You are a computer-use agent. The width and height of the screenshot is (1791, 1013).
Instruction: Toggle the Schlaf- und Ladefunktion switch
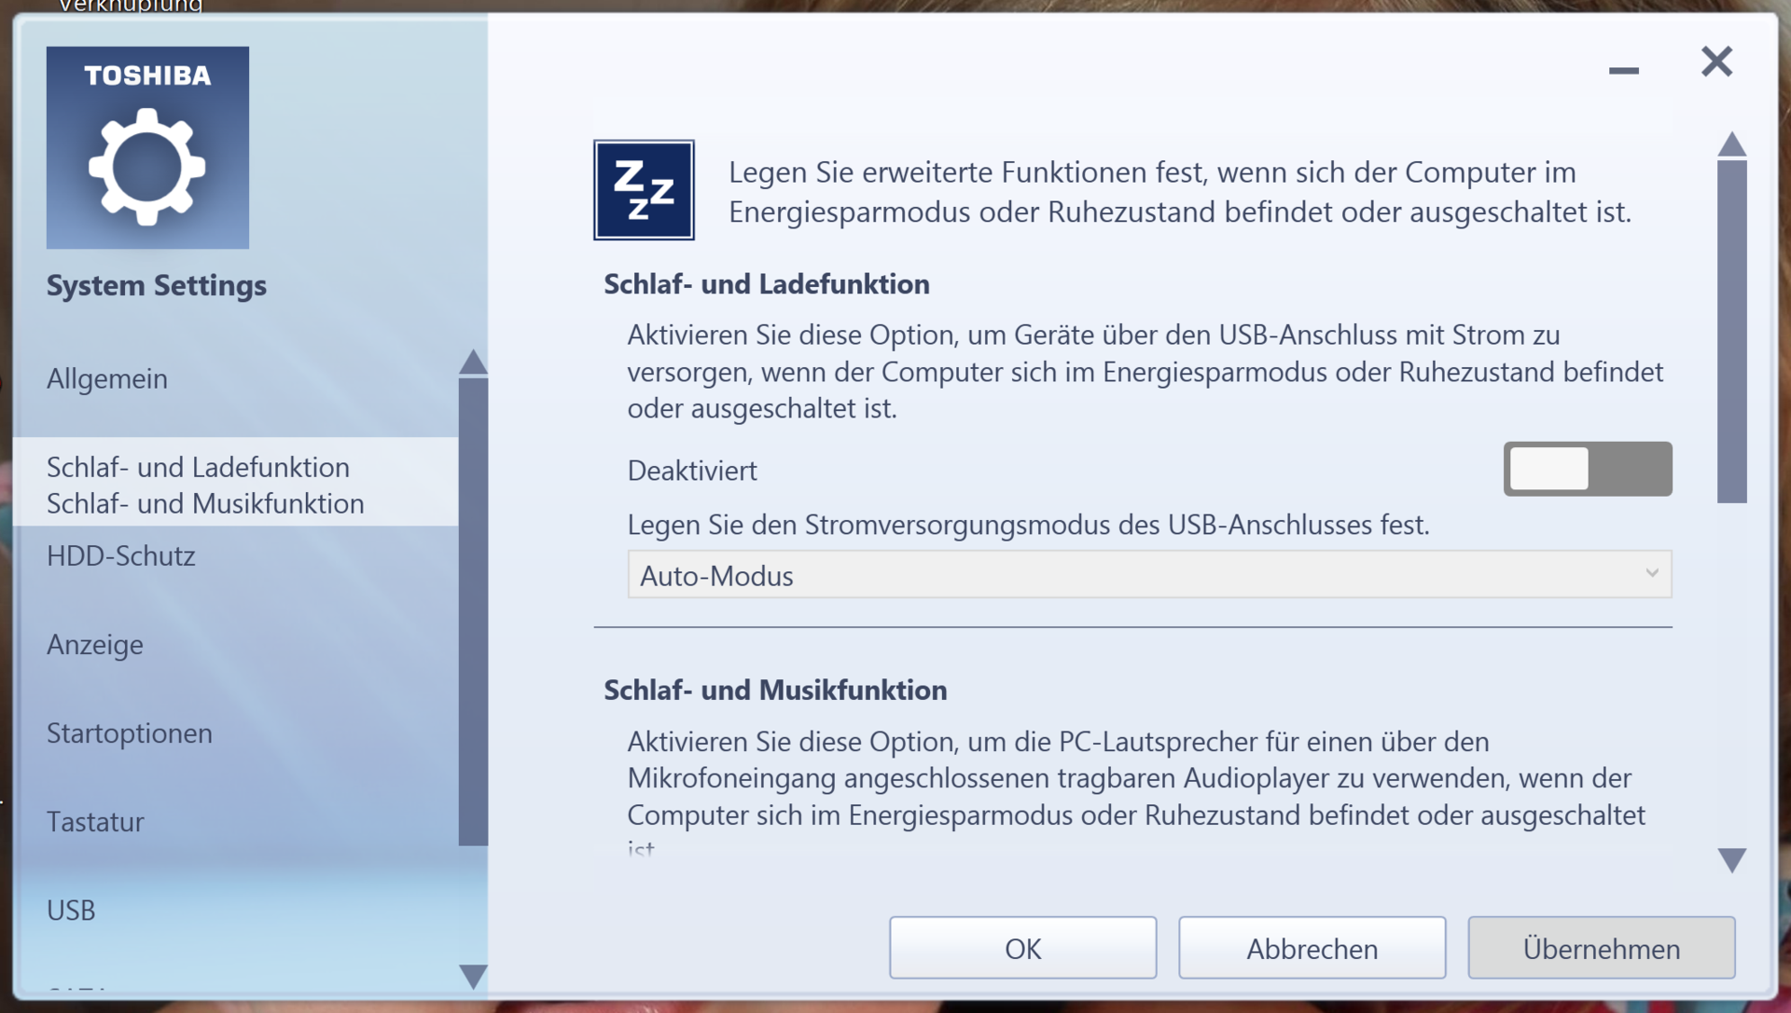pos(1587,469)
